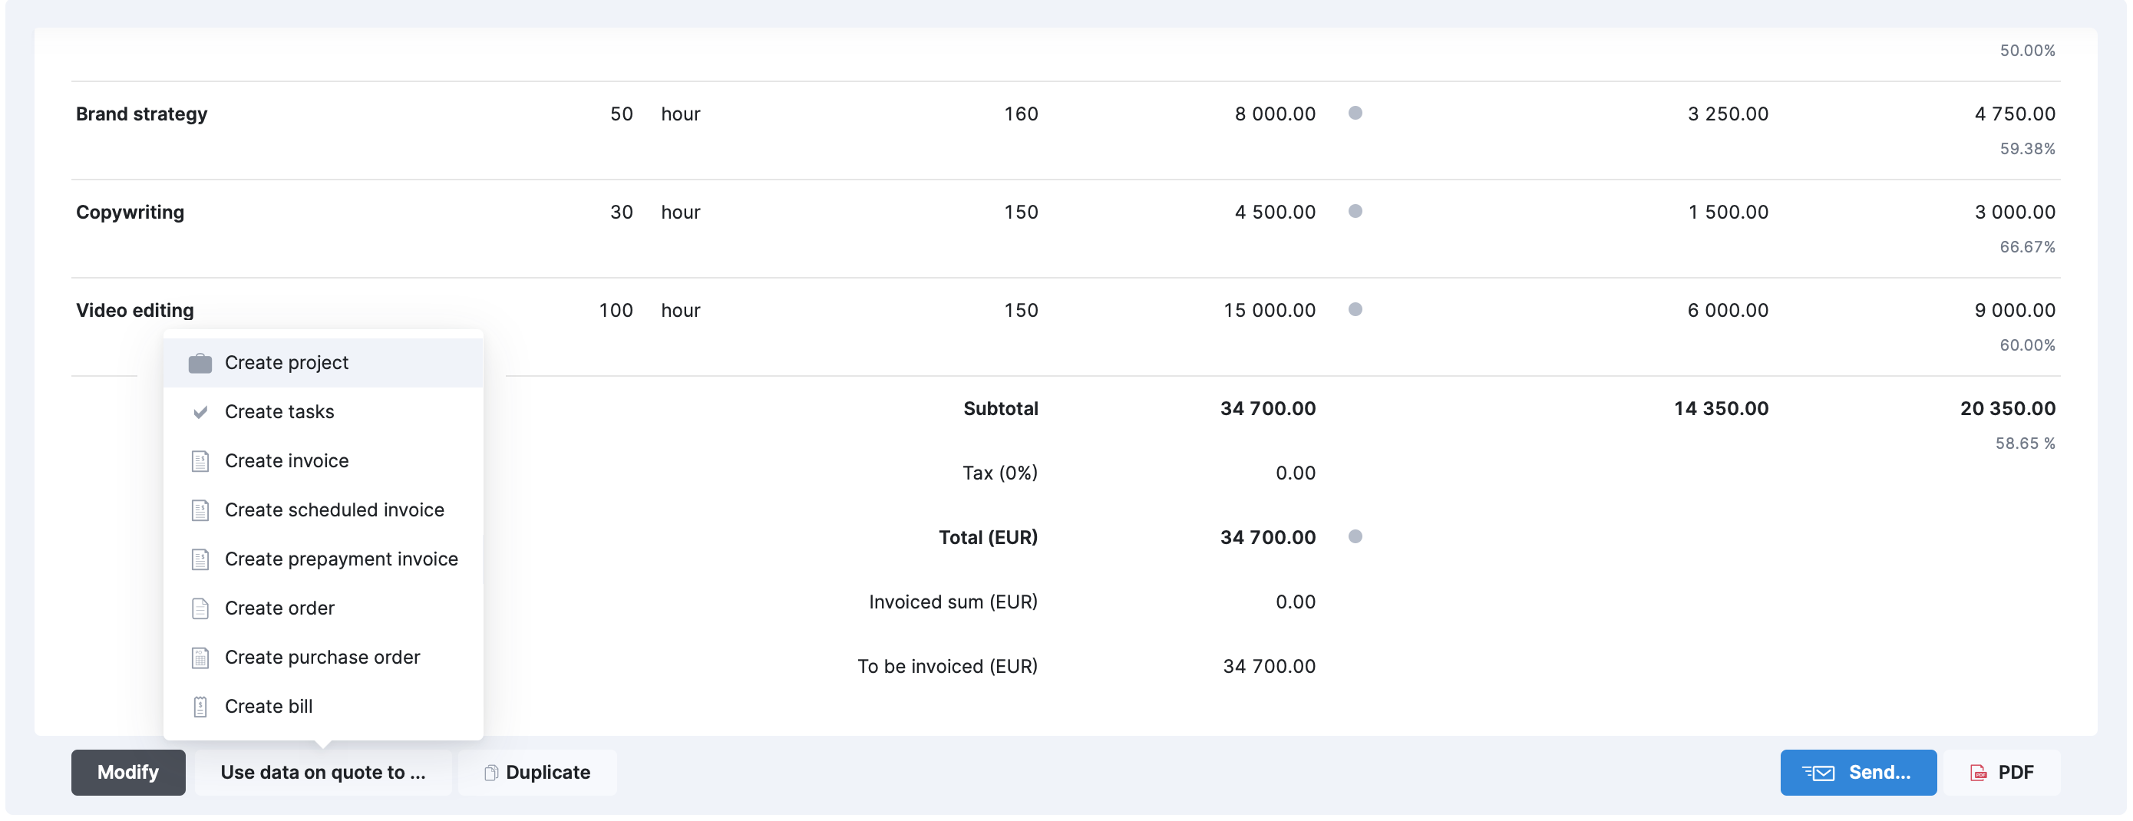Screen dimensions: 2133x821
Task: Pick Create purchase order option
Action: [x=323, y=658]
